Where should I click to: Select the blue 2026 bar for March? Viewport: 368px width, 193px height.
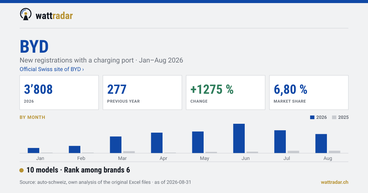116,145
